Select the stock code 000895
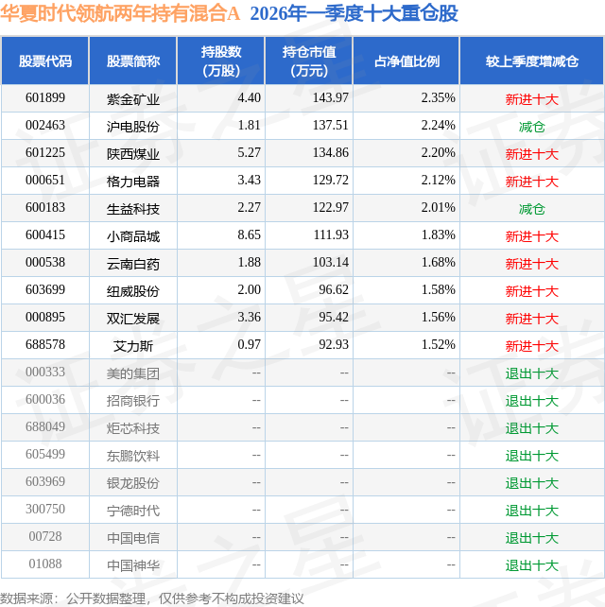This screenshot has width=605, height=607. tap(45, 318)
